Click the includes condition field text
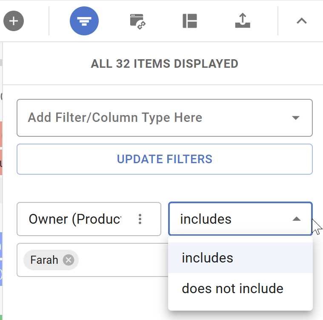This screenshot has height=320, width=323. 206,219
